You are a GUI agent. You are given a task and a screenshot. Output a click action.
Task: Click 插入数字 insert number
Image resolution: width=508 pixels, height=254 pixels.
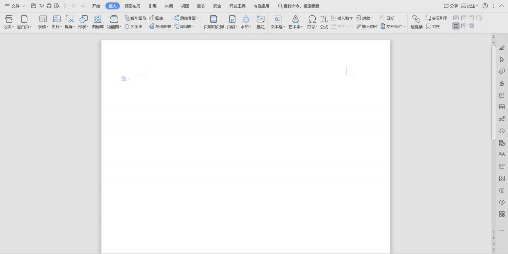(342, 18)
